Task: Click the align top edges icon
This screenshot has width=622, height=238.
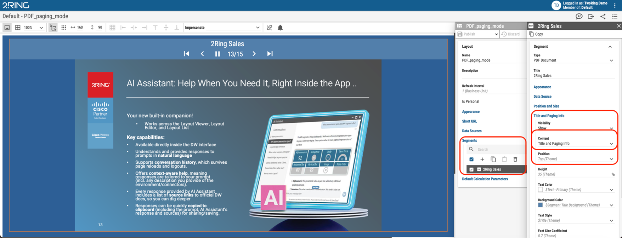Action: pos(155,28)
